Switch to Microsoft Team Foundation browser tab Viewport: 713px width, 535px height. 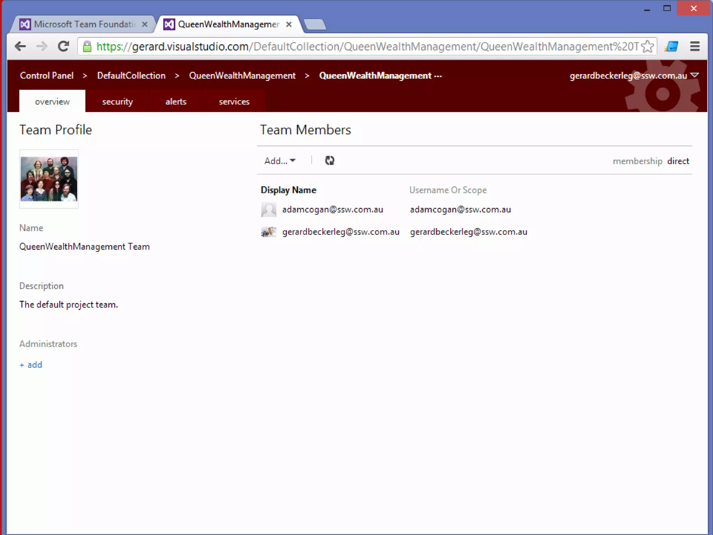pos(84,24)
